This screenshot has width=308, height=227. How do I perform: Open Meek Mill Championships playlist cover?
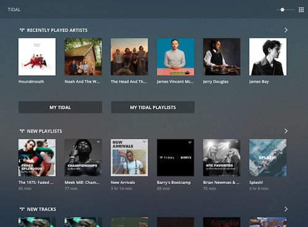pyautogui.click(x=83, y=158)
